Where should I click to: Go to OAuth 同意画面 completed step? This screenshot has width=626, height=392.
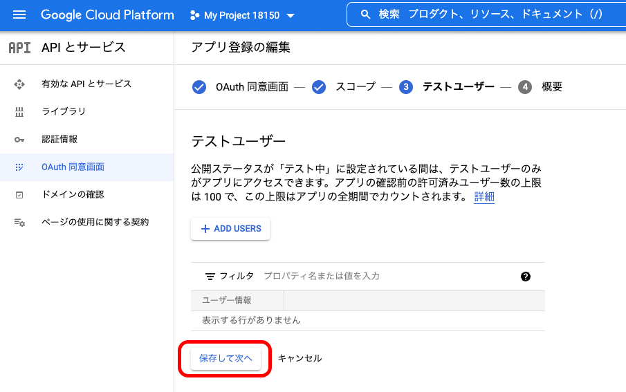tap(240, 87)
